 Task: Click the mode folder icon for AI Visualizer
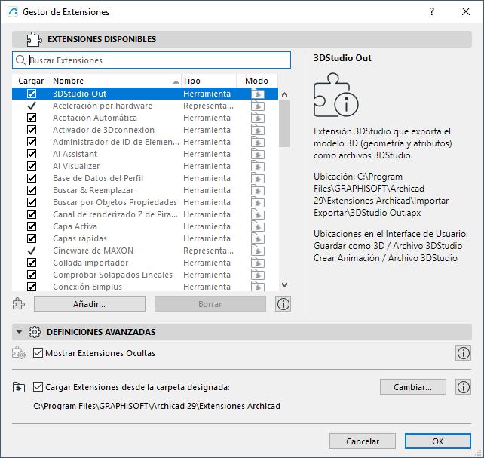click(x=258, y=166)
